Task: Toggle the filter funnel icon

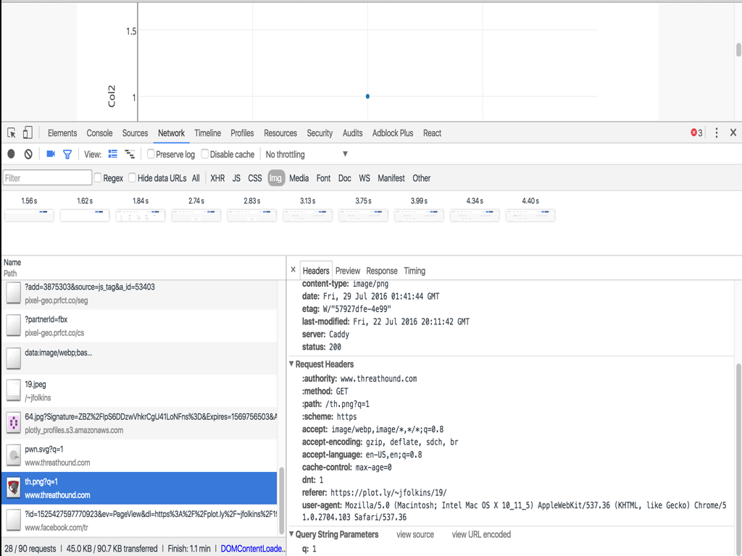Action: click(67, 155)
